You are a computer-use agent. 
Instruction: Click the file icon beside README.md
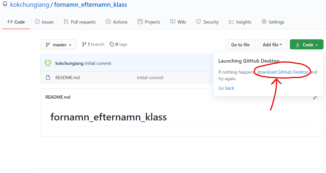point(48,78)
